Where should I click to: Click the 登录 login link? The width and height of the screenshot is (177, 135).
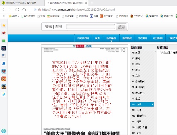click(x=48, y=26)
